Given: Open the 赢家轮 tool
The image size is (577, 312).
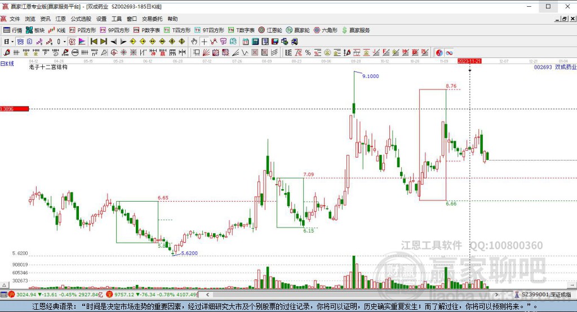Looking at the screenshot, I should (298, 30).
